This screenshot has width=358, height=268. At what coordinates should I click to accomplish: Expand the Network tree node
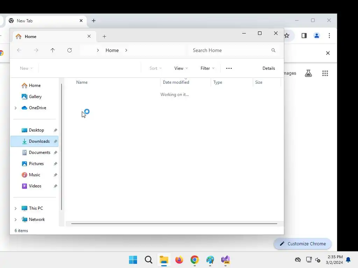click(15, 219)
